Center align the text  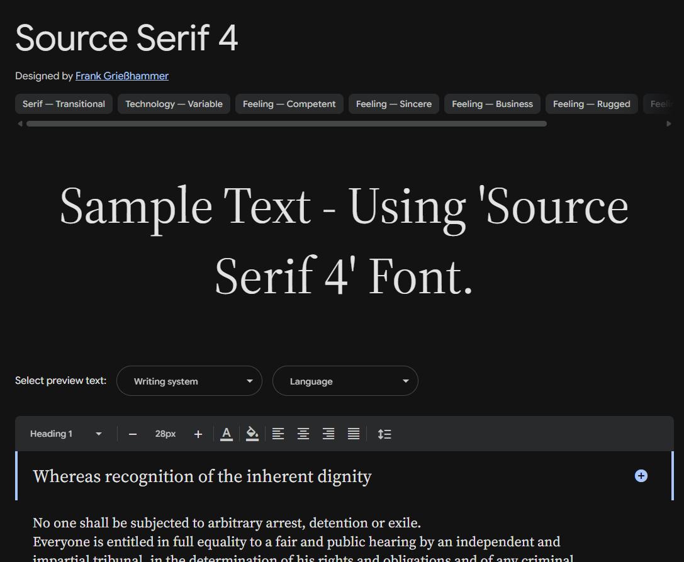pyautogui.click(x=303, y=434)
